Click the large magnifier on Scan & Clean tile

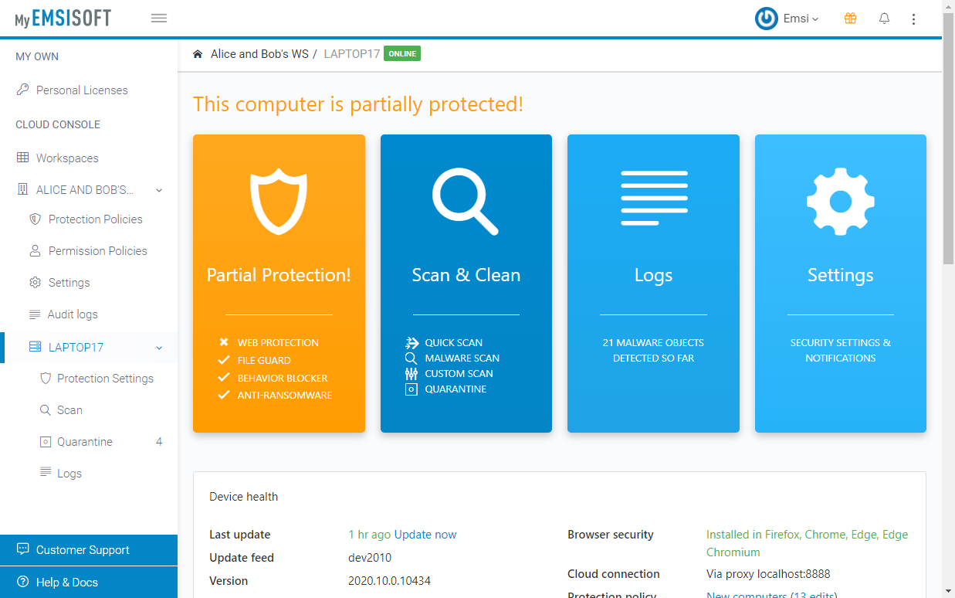[x=466, y=202]
